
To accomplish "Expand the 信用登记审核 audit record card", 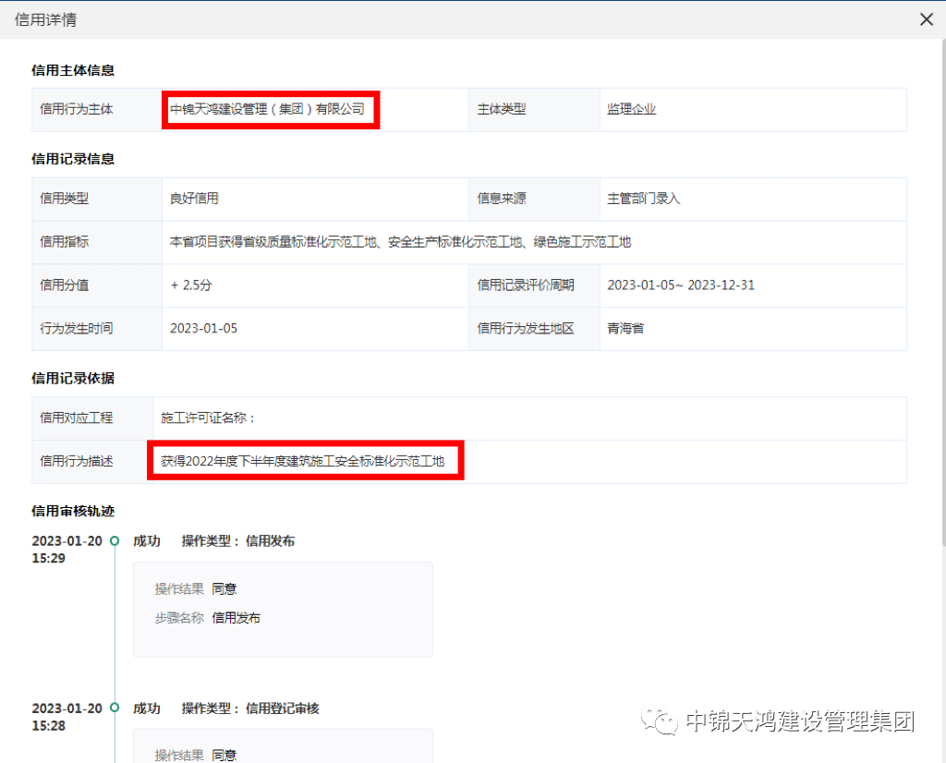I will pyautogui.click(x=283, y=746).
